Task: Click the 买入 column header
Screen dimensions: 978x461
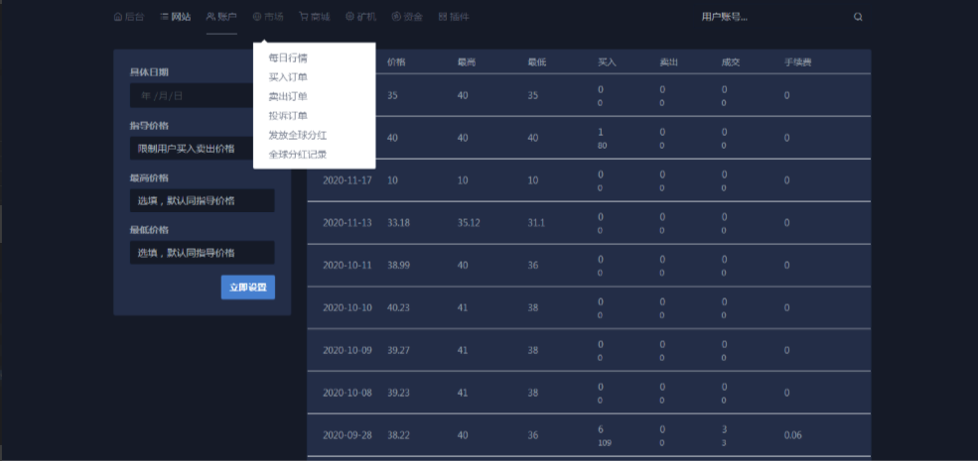Action: click(607, 62)
